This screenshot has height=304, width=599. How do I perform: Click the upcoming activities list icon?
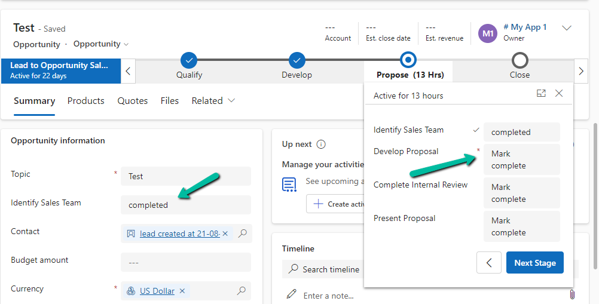[289, 185]
